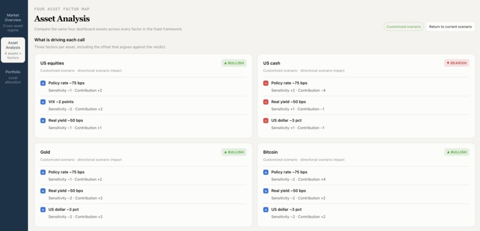Click 'Real yield −50 bps' in Bitcoin card
480x231 pixels.
[x=288, y=191]
